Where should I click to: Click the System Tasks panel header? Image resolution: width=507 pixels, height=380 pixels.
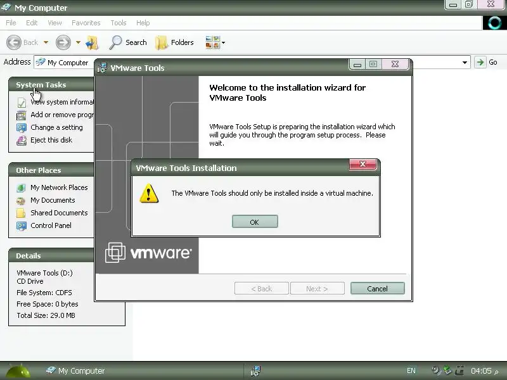[x=52, y=85]
